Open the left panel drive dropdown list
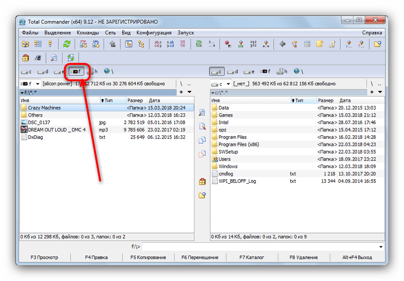 [x=30, y=84]
